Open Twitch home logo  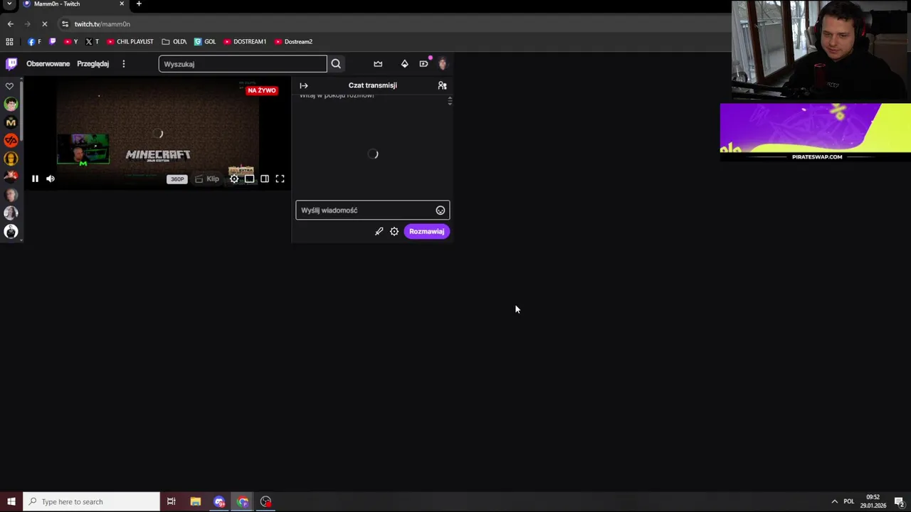tap(11, 64)
